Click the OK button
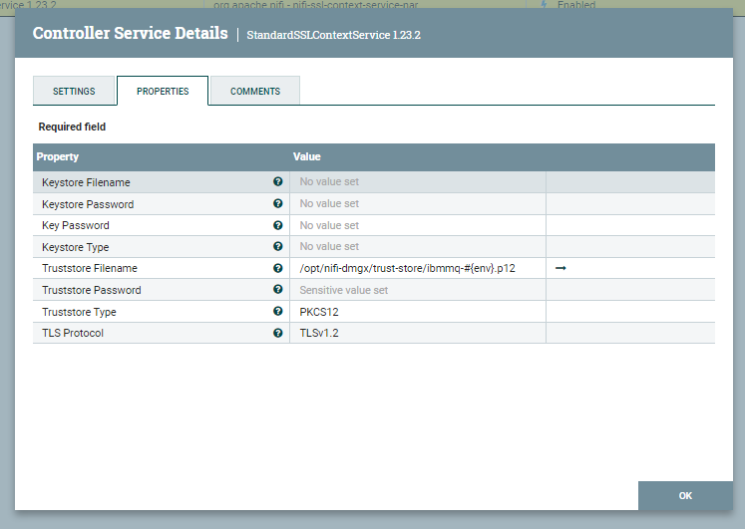Viewport: 745px width, 529px height. (685, 496)
